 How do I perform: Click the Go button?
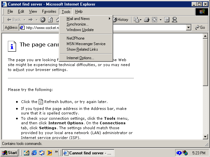[x=200, y=27]
